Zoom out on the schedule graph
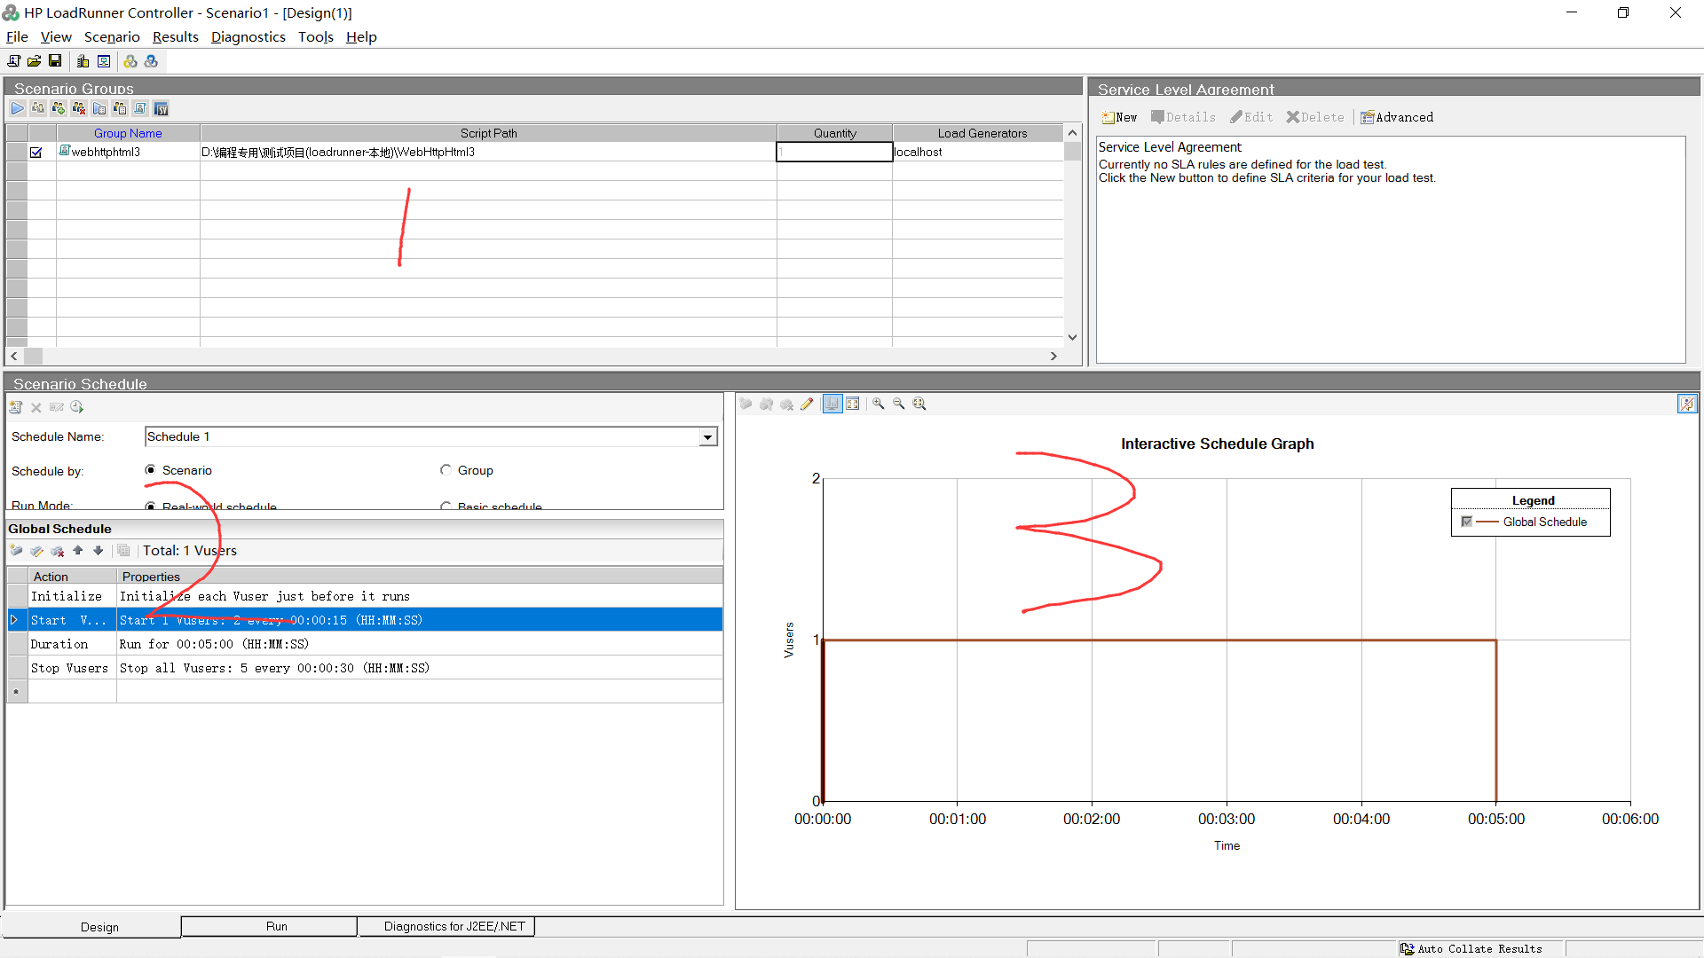The image size is (1704, 958). [899, 404]
